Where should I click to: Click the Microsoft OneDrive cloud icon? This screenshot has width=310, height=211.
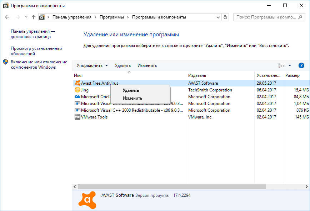(77, 96)
